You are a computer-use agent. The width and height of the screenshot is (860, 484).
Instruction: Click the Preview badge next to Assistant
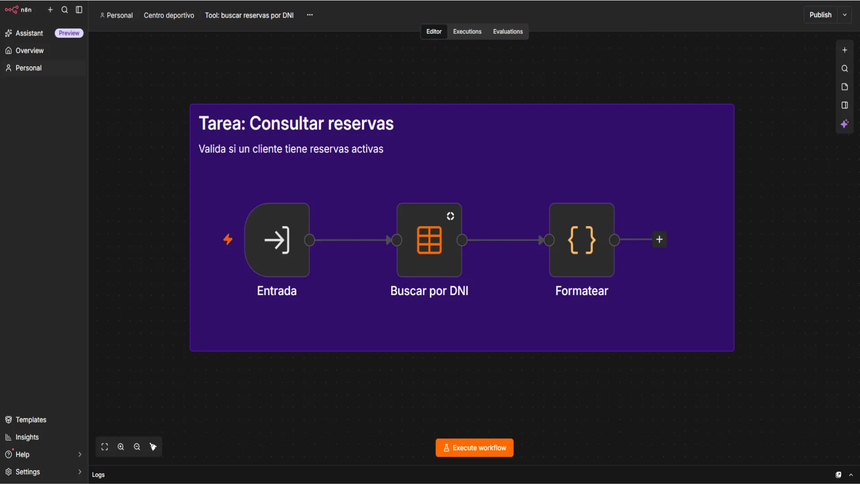click(69, 33)
